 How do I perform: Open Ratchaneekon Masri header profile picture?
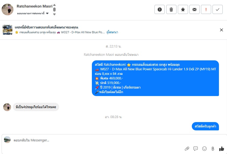coord(8,9)
